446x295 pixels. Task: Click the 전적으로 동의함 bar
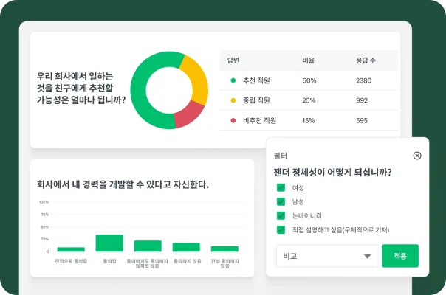click(71, 249)
